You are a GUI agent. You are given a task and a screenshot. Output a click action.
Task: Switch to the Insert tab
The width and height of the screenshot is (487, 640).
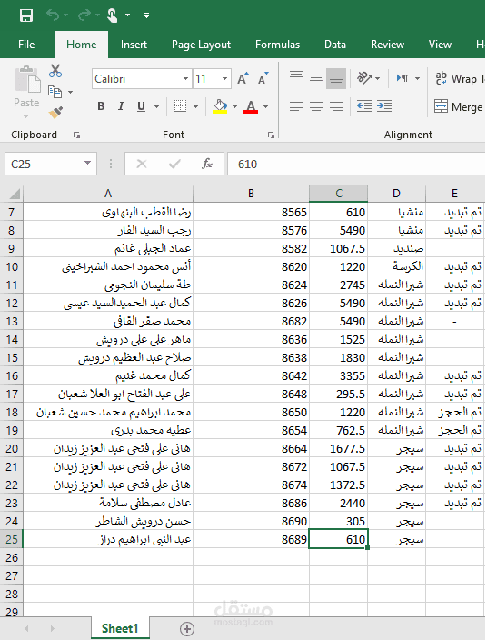coord(134,45)
